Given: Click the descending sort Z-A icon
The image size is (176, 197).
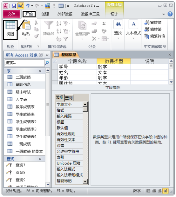Looking at the screenshot, I should coord(59,31).
